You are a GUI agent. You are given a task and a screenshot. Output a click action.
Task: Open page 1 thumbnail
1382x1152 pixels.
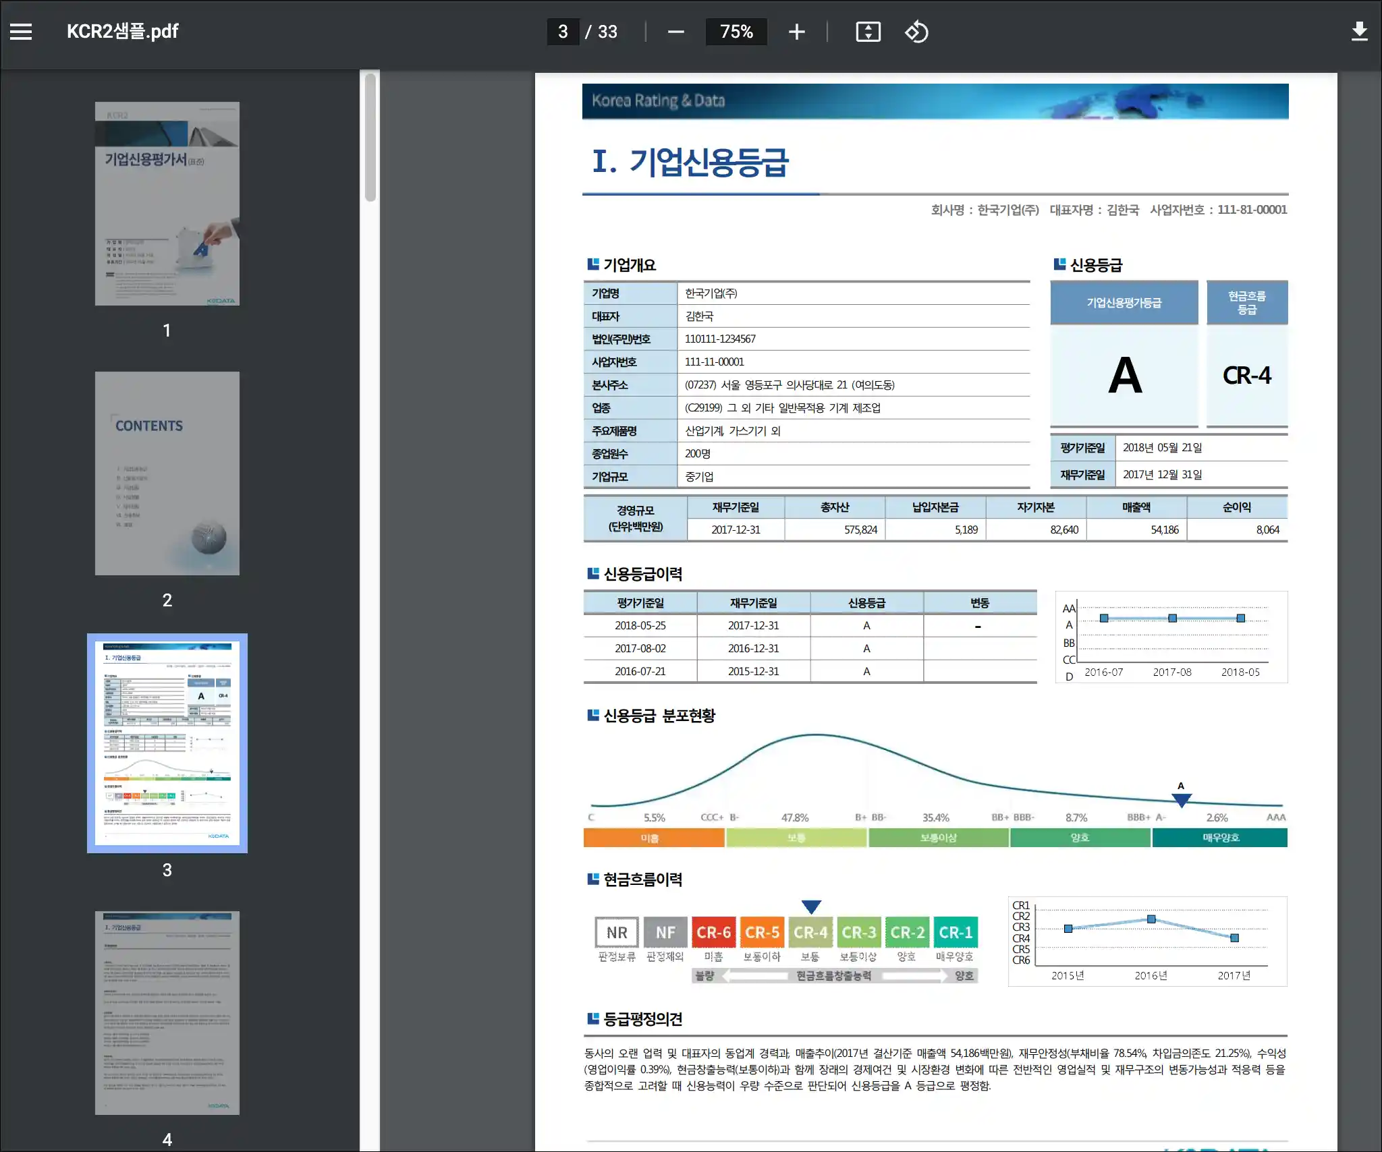coord(167,204)
